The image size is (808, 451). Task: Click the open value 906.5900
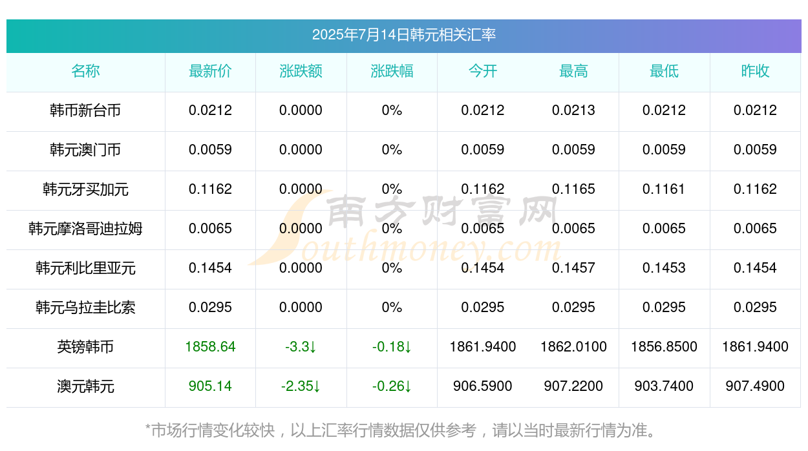click(x=483, y=386)
